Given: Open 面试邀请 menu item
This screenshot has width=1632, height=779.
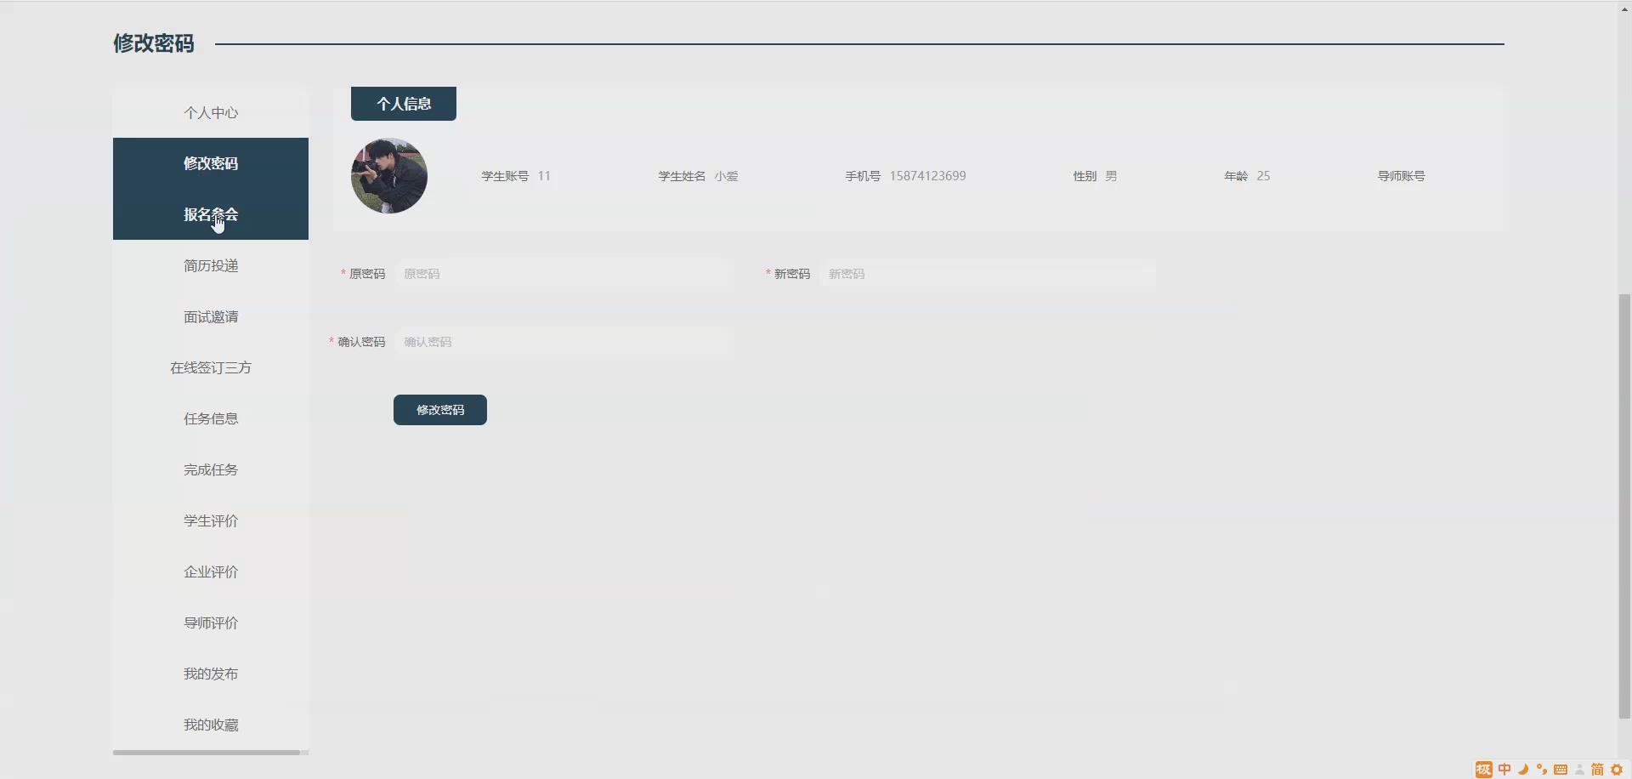Looking at the screenshot, I should 211,316.
